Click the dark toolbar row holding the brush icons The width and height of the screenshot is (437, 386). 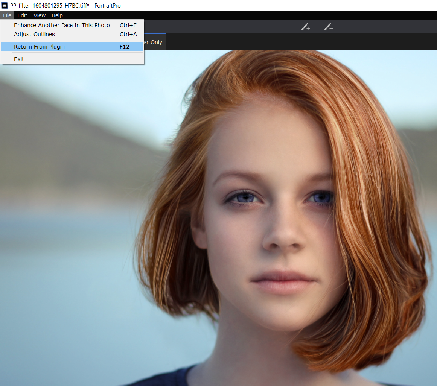pyautogui.click(x=226, y=26)
